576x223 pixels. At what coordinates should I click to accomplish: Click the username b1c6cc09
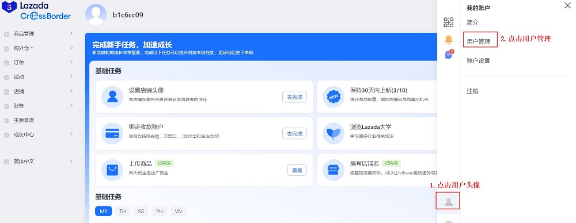[x=128, y=15]
